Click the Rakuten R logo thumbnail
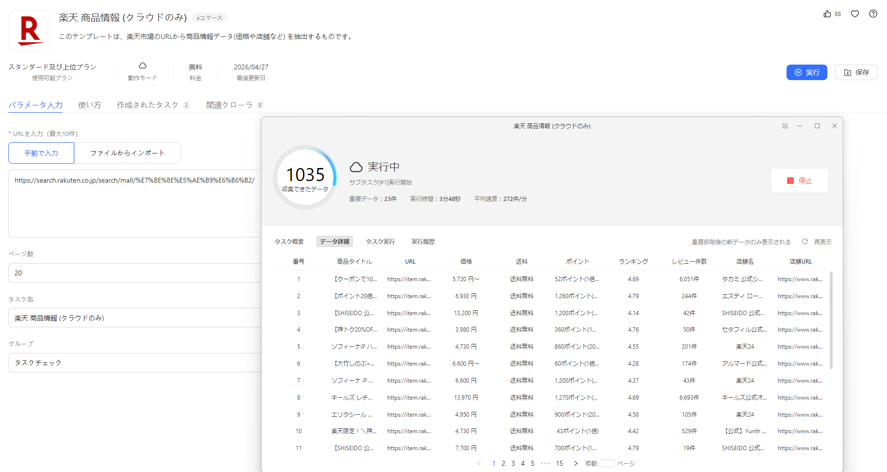 (x=30, y=31)
